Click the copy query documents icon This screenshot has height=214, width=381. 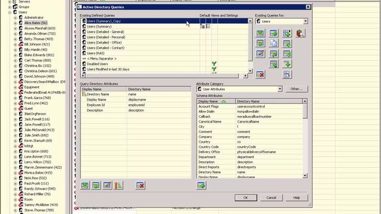[274, 43]
